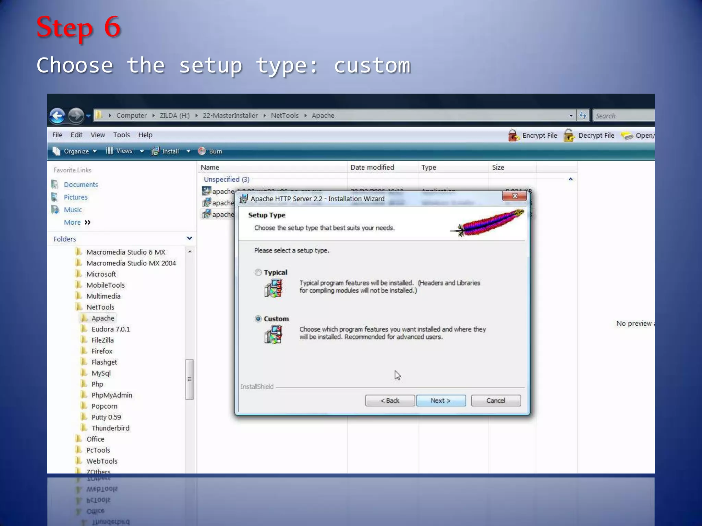Click the Open key icon in toolbar
Image resolution: width=702 pixels, height=526 pixels.
point(627,136)
